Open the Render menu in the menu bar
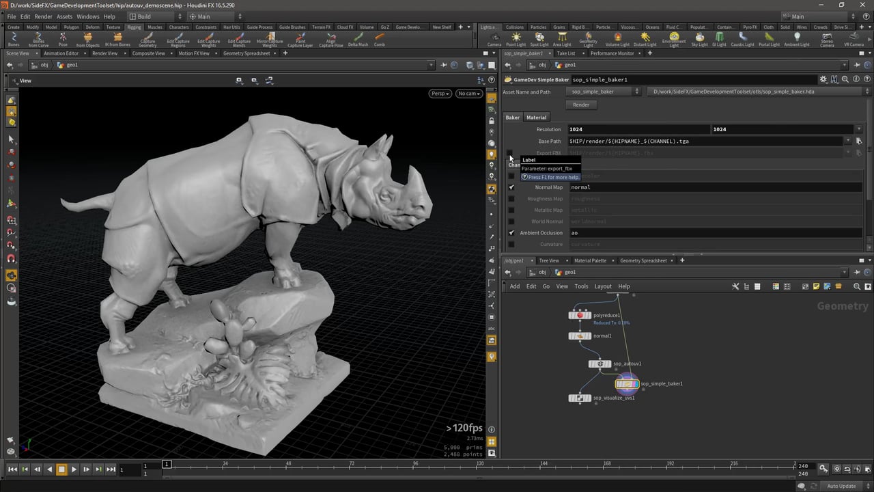 pos(43,16)
